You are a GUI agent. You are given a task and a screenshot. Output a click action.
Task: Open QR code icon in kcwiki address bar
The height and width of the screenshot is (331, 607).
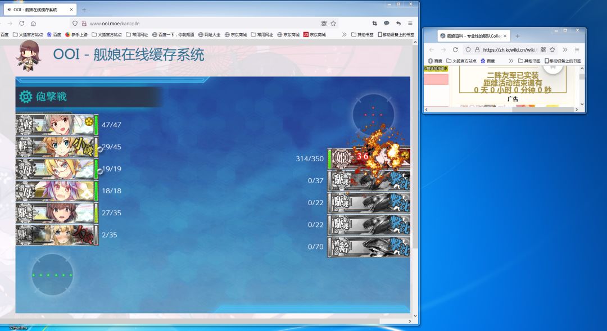point(543,49)
